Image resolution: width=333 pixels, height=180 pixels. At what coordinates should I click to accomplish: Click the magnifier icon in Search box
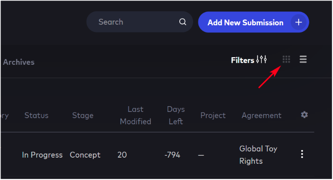pyautogui.click(x=182, y=22)
